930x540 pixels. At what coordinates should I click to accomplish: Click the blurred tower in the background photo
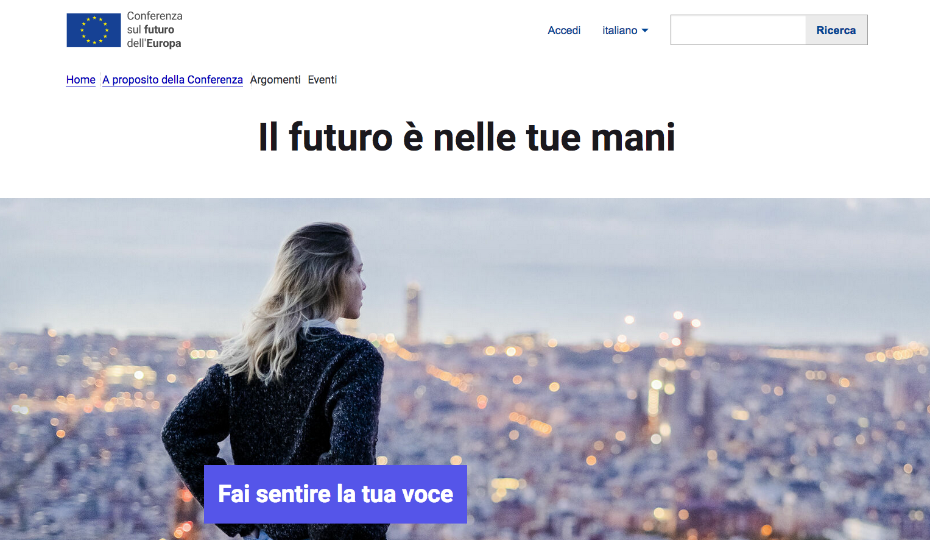tap(413, 314)
